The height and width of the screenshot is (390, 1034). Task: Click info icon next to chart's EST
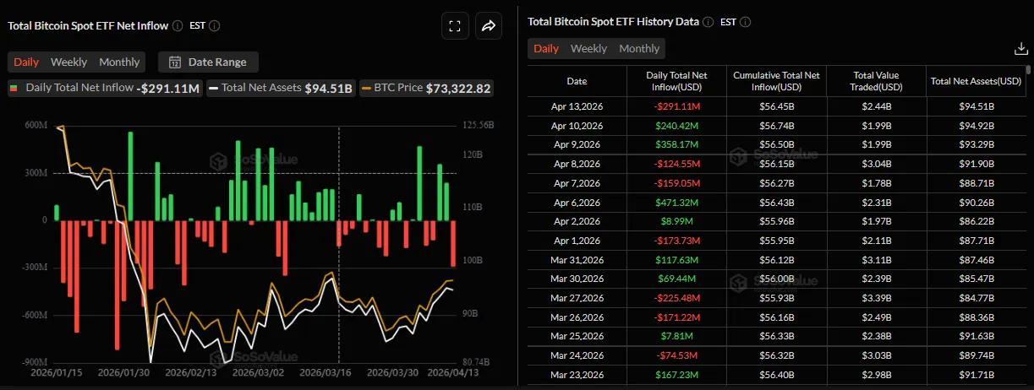coord(215,25)
